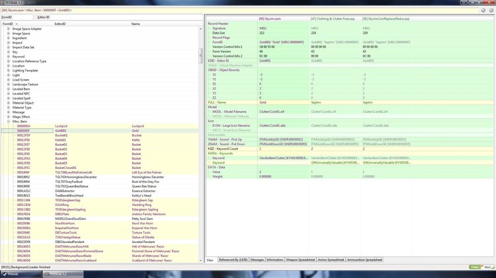This screenshot has height=278, width=496.
Task: Click the YNAM - Sound - Pick Up label
Action: click(225, 139)
